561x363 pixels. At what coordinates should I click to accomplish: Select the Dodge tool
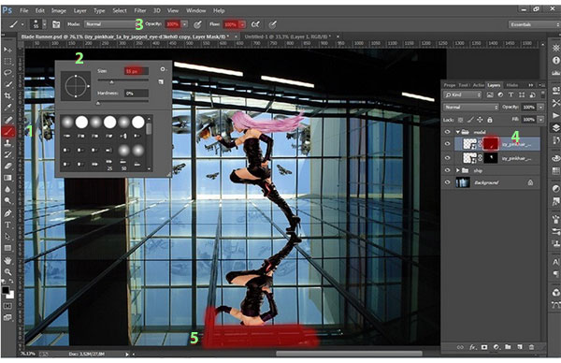click(x=7, y=200)
